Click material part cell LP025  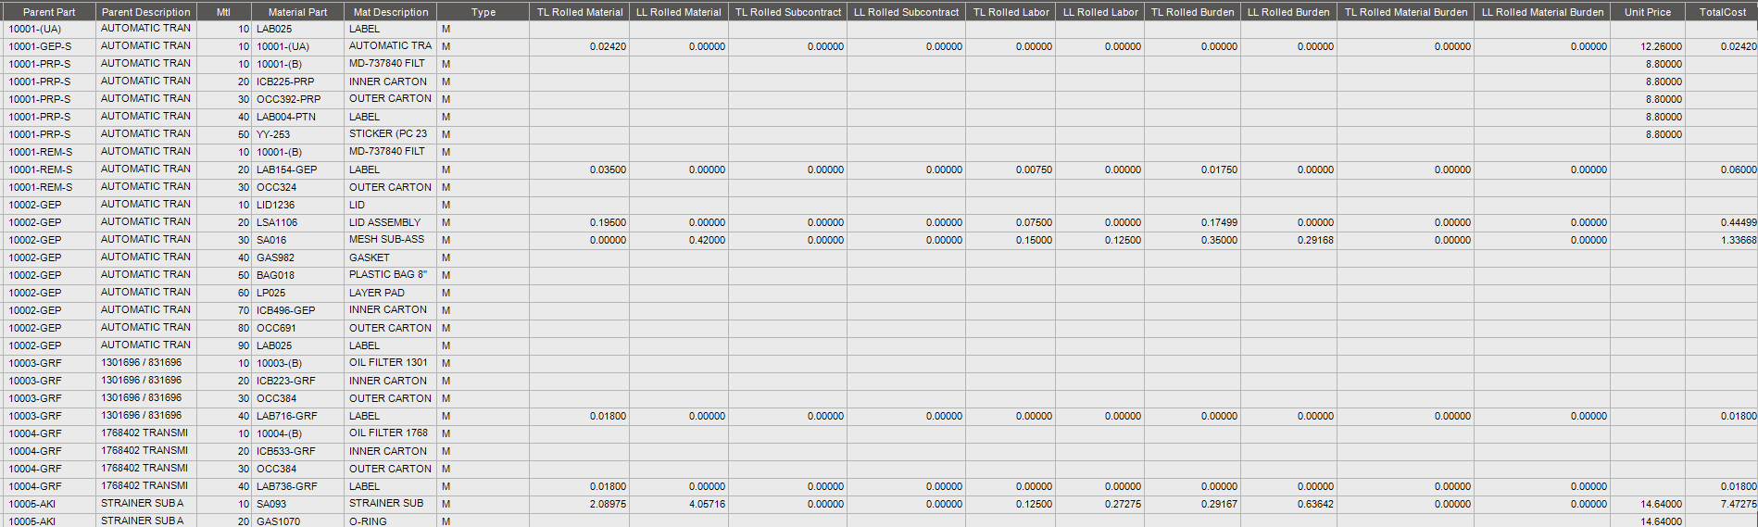[297, 293]
